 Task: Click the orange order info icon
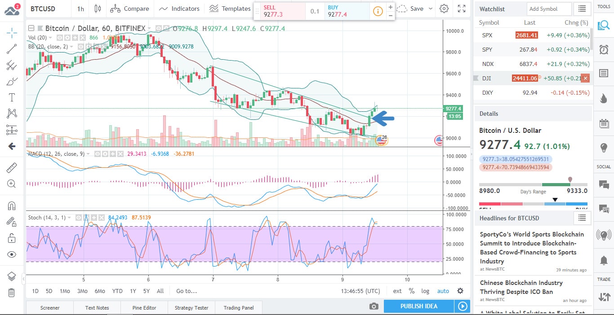click(x=378, y=11)
